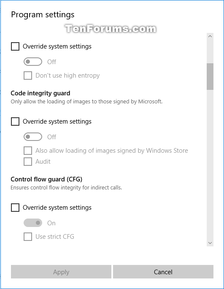Check the first Override system settings box
Screen dimensions: 224x289
point(15,46)
